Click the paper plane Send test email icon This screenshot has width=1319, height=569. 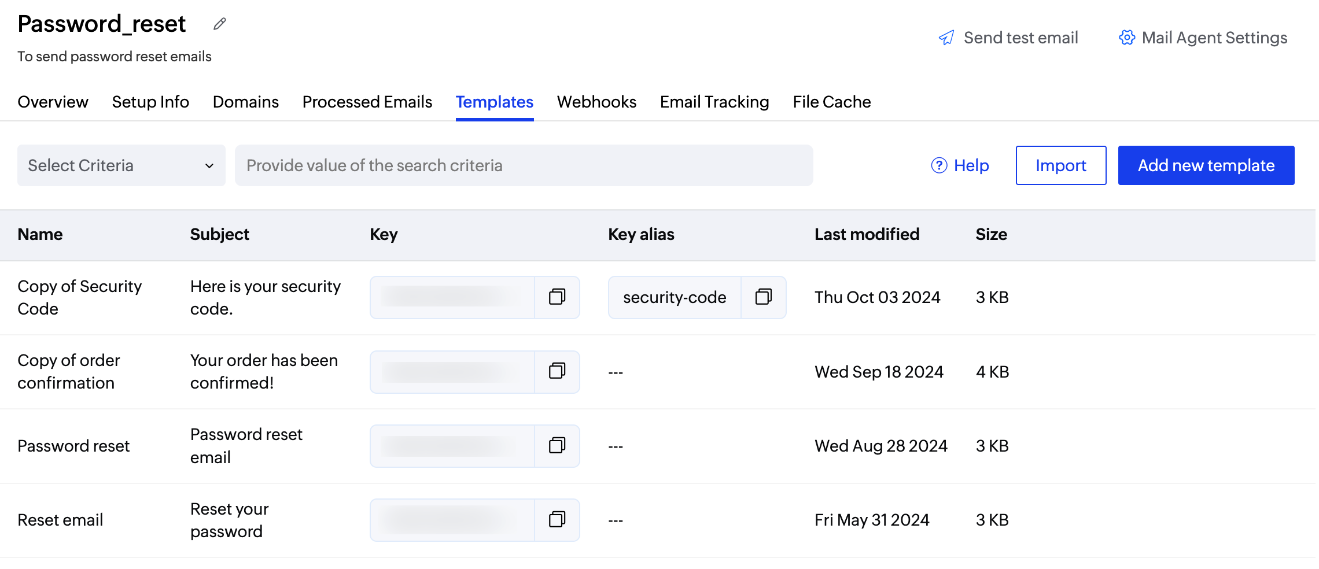coord(946,38)
